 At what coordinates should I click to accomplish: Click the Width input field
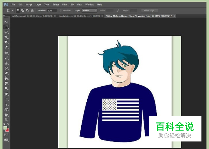click(110, 11)
